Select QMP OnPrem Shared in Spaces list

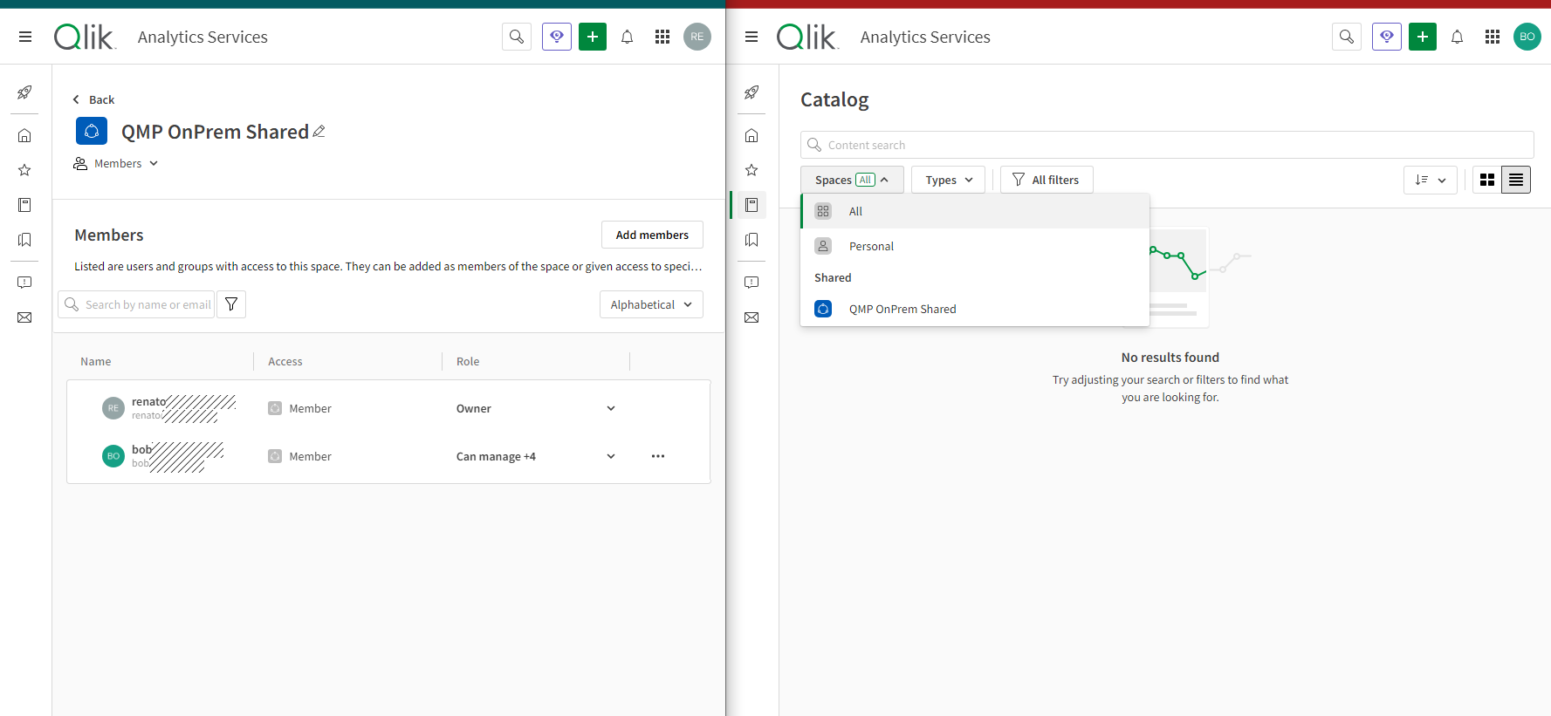point(975,309)
